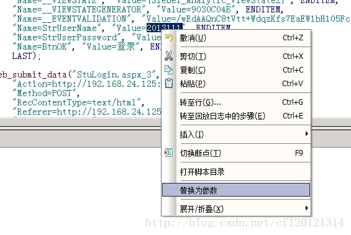Click the Name=__VIEWSTATEGENERATOR text
Image resolution: width=351 pixels, height=235 pixels.
coord(79,9)
